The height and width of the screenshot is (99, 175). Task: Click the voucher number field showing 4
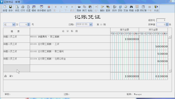coord(24,24)
